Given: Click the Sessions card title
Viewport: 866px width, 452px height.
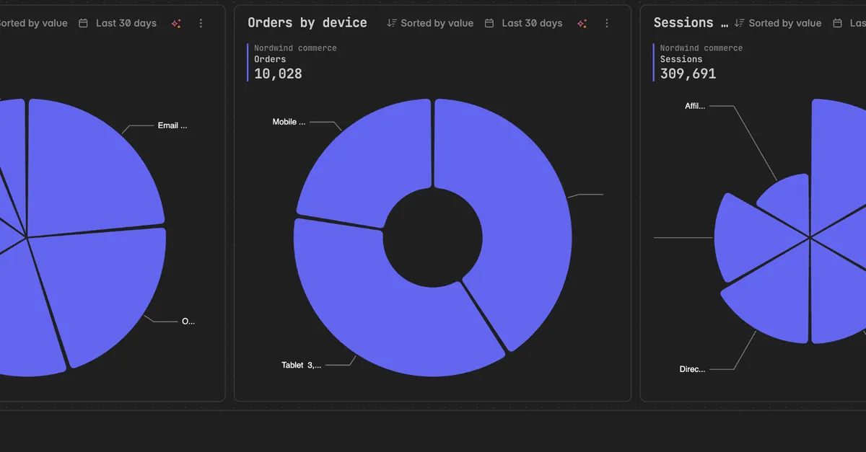Looking at the screenshot, I should pyautogui.click(x=691, y=23).
